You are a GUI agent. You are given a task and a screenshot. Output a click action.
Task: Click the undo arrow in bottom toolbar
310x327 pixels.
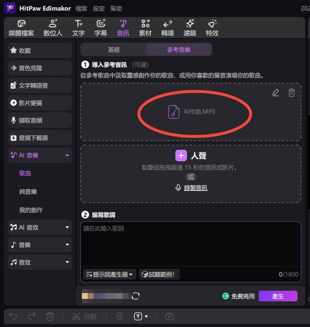tap(13, 316)
